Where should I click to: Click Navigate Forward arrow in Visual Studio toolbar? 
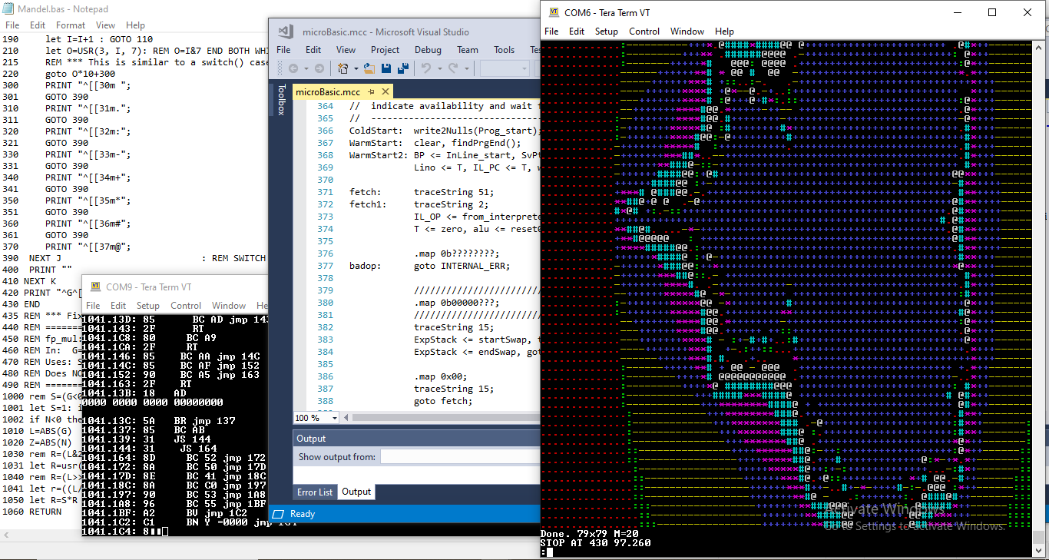319,68
